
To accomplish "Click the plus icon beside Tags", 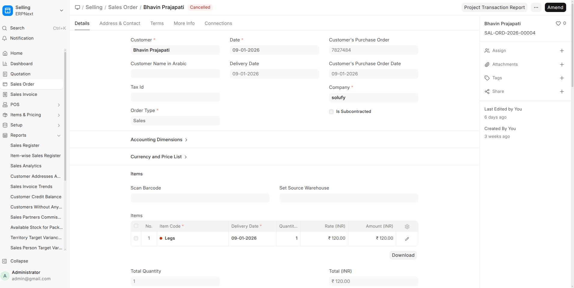I will 562,78.
